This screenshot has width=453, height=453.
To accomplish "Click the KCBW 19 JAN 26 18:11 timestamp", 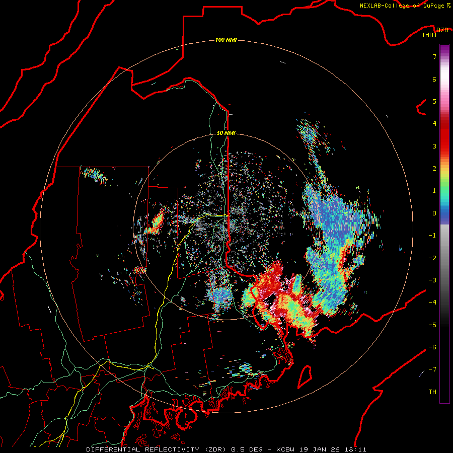I will 321,449.
